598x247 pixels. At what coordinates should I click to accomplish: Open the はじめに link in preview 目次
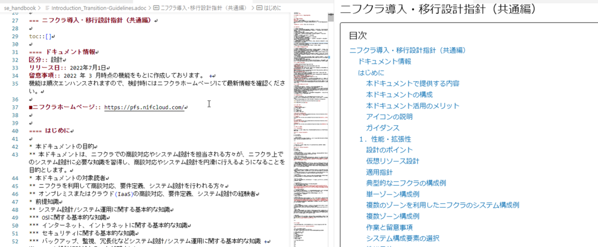[371, 73]
